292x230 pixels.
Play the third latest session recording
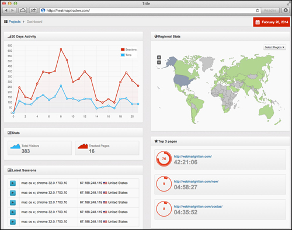click(13, 203)
